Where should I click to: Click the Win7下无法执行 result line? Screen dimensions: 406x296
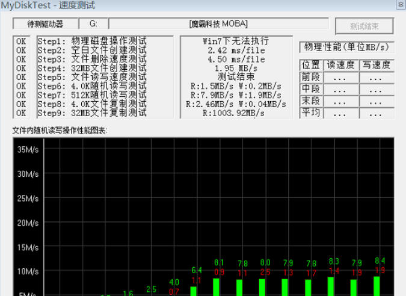(x=236, y=42)
